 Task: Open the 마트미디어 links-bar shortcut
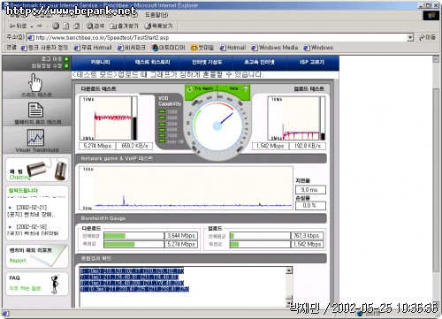click(x=168, y=48)
